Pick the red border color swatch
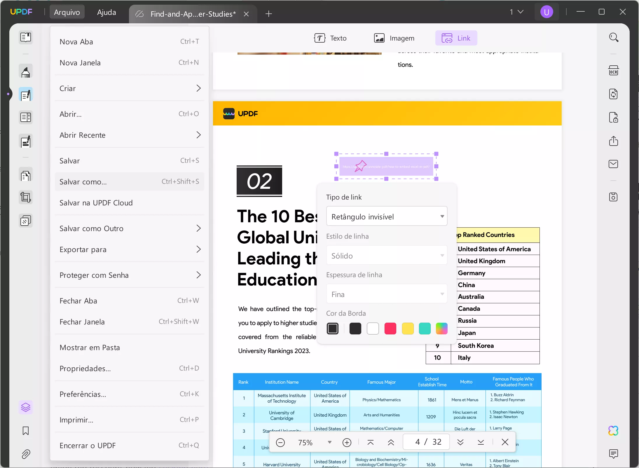639x468 pixels. pyautogui.click(x=390, y=329)
